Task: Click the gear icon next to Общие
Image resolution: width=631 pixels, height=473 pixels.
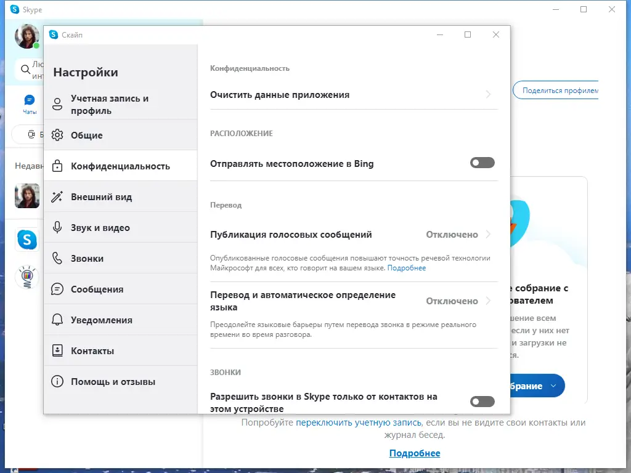Action: pos(57,135)
